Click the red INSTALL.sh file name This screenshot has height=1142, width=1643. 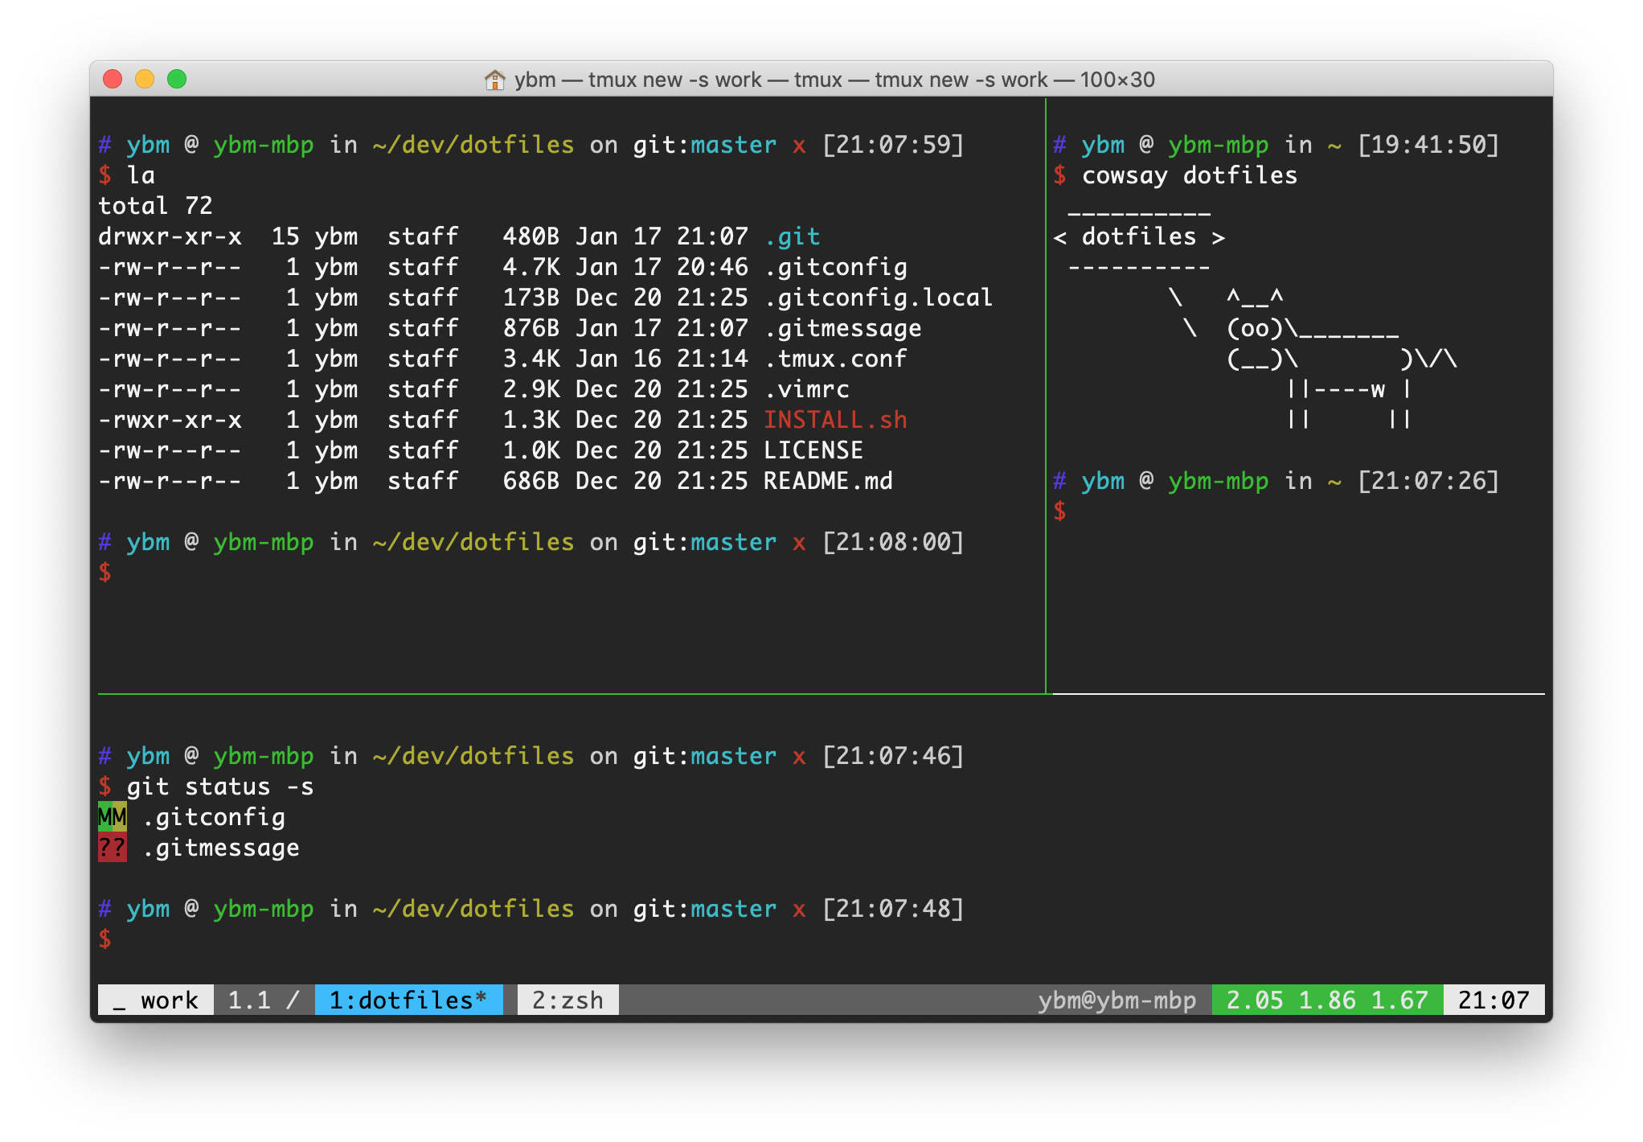[x=836, y=420]
